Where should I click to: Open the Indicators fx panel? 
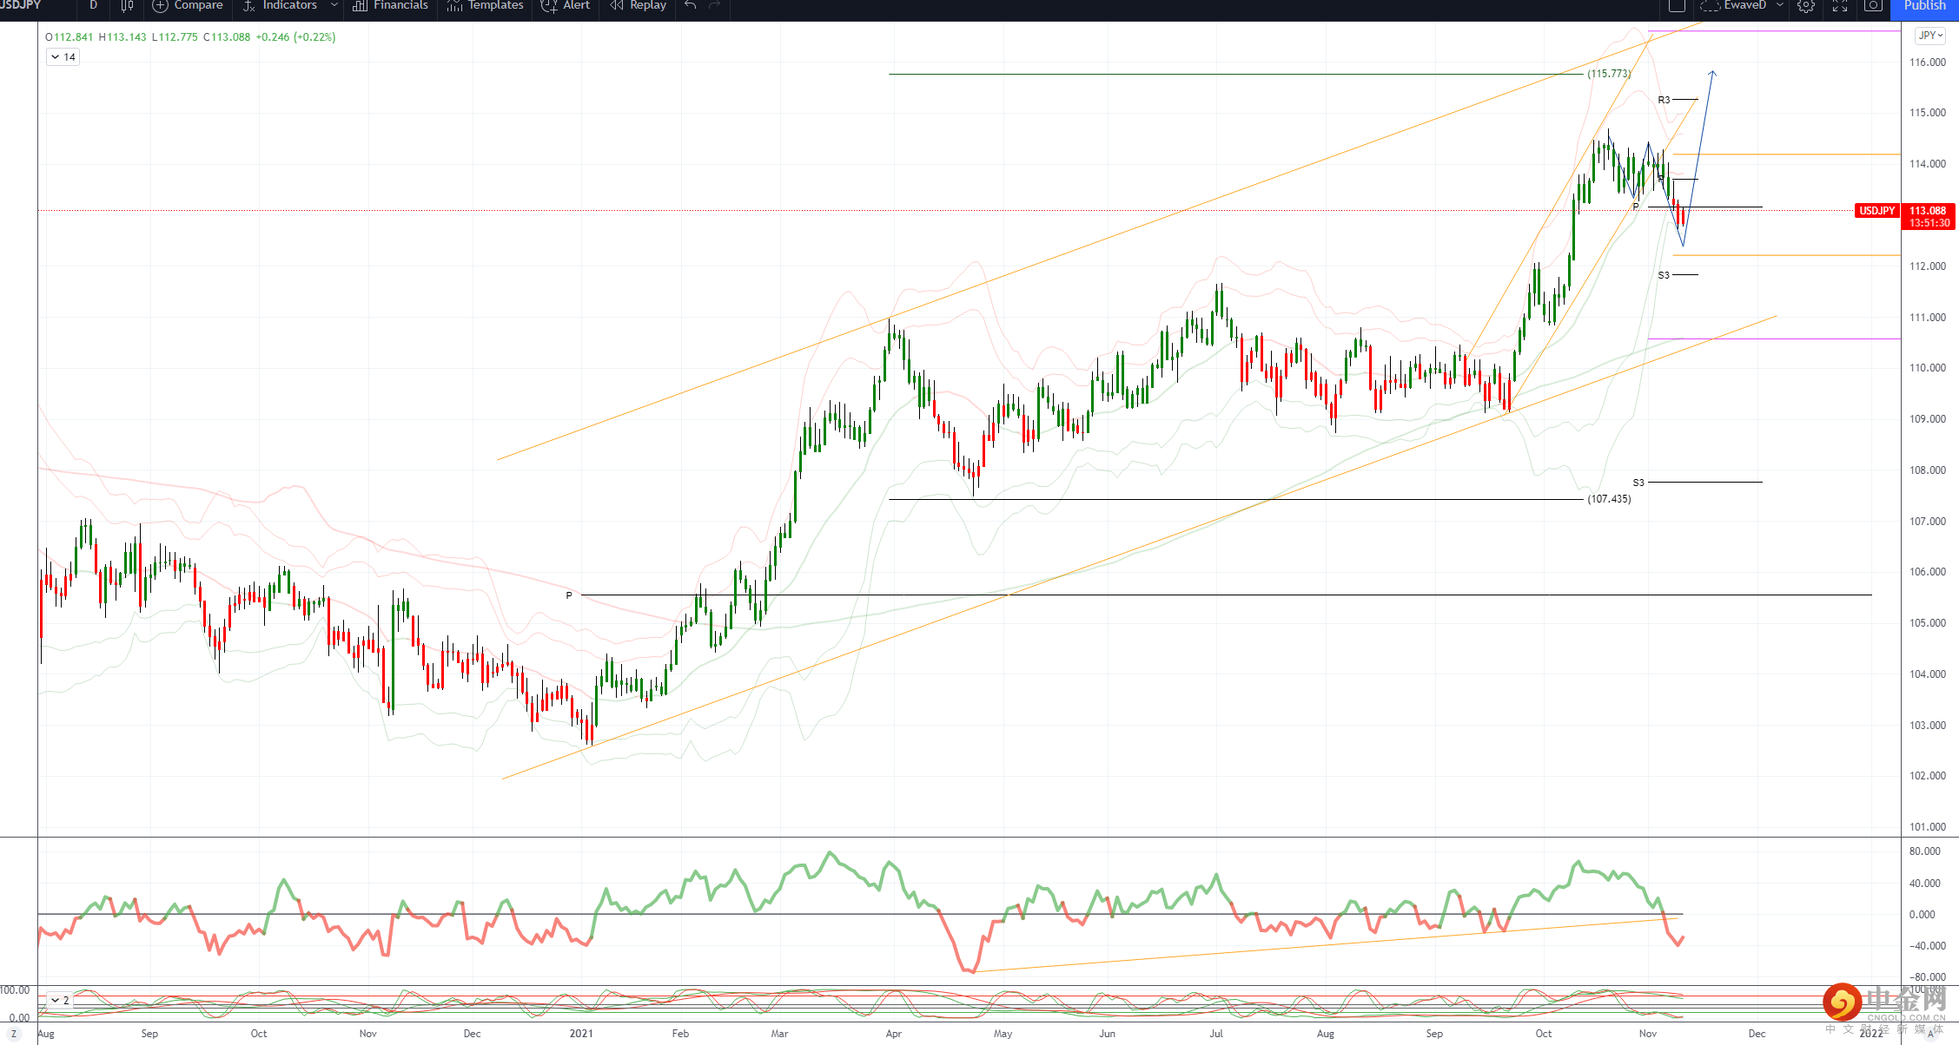280,6
